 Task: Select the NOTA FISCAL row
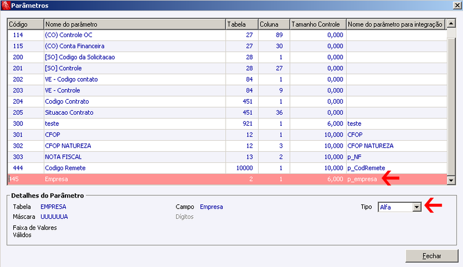(x=227, y=157)
